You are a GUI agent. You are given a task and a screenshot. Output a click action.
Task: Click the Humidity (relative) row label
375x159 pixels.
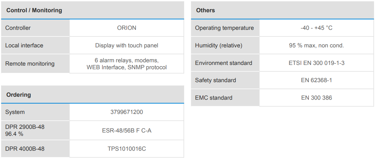(x=219, y=45)
